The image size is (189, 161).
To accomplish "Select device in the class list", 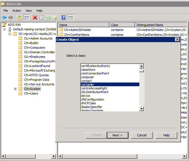I will pos(110,96).
